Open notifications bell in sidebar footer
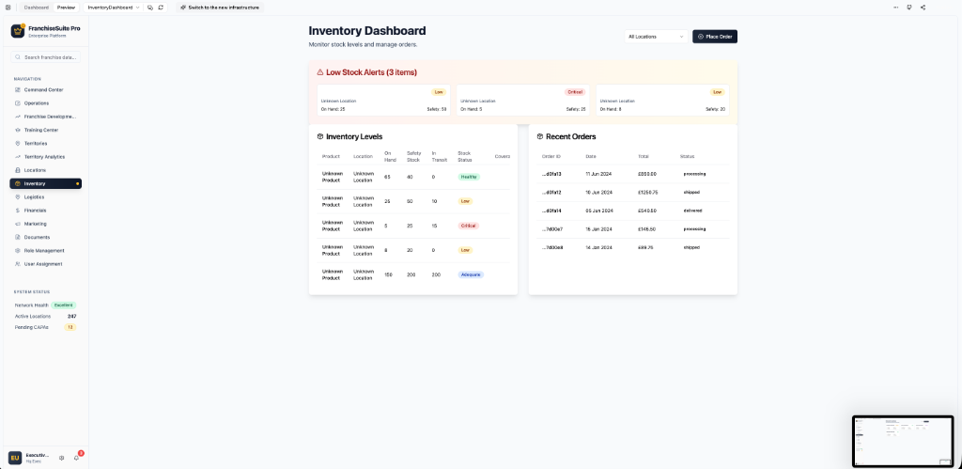The width and height of the screenshot is (962, 469). click(x=77, y=458)
